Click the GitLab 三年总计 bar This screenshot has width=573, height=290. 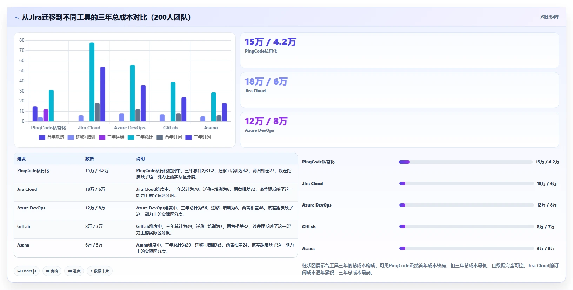click(x=173, y=102)
